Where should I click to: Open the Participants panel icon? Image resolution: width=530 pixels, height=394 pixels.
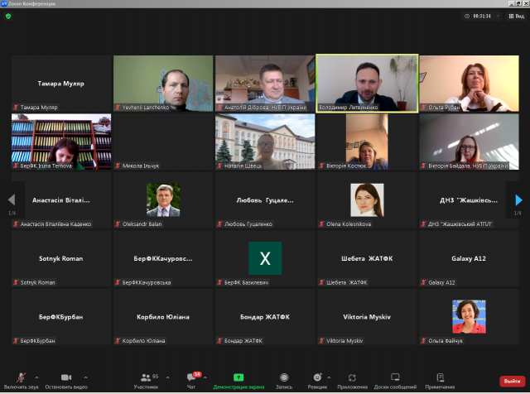[146, 377]
